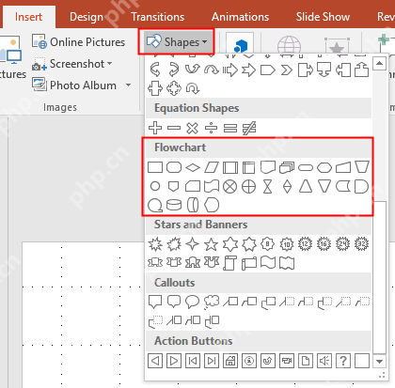Select the Flowchart Data parallelogram shape
The height and width of the screenshot is (388, 395).
[x=212, y=167]
